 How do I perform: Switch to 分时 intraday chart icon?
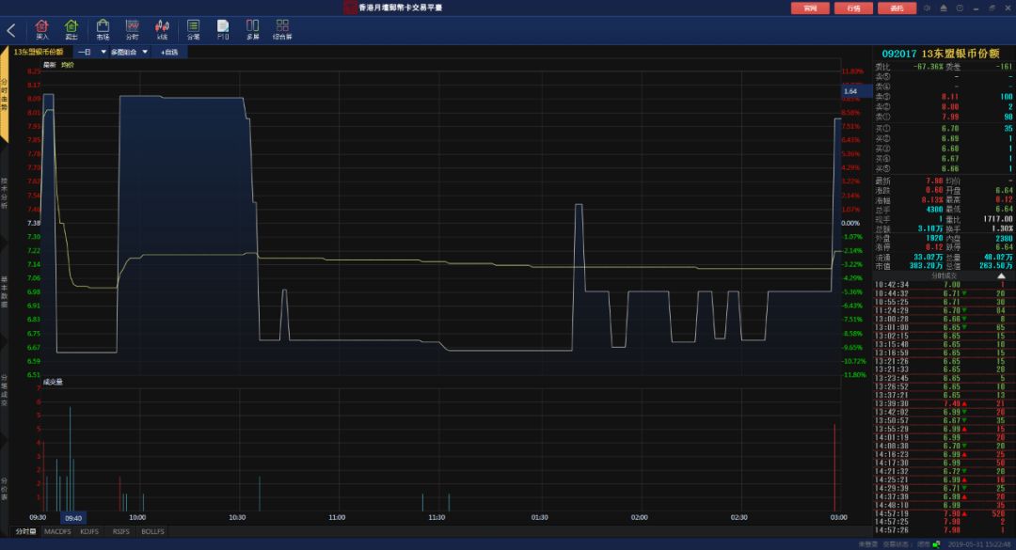coord(133,29)
